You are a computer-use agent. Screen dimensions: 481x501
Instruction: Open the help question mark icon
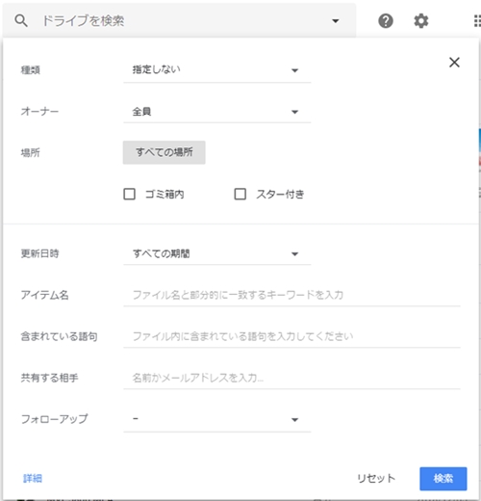pyautogui.click(x=386, y=21)
